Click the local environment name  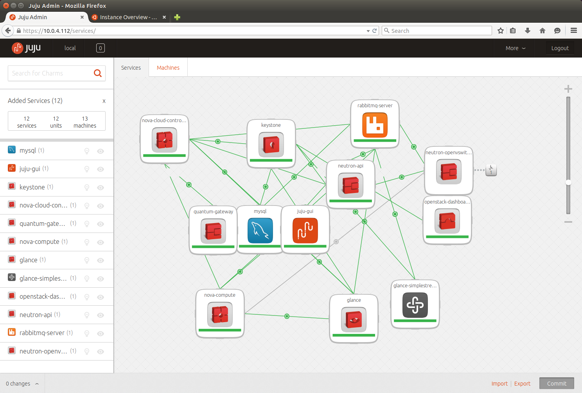pos(70,48)
